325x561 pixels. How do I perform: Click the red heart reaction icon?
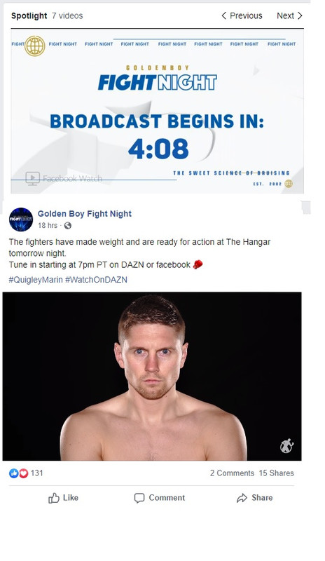click(x=23, y=473)
